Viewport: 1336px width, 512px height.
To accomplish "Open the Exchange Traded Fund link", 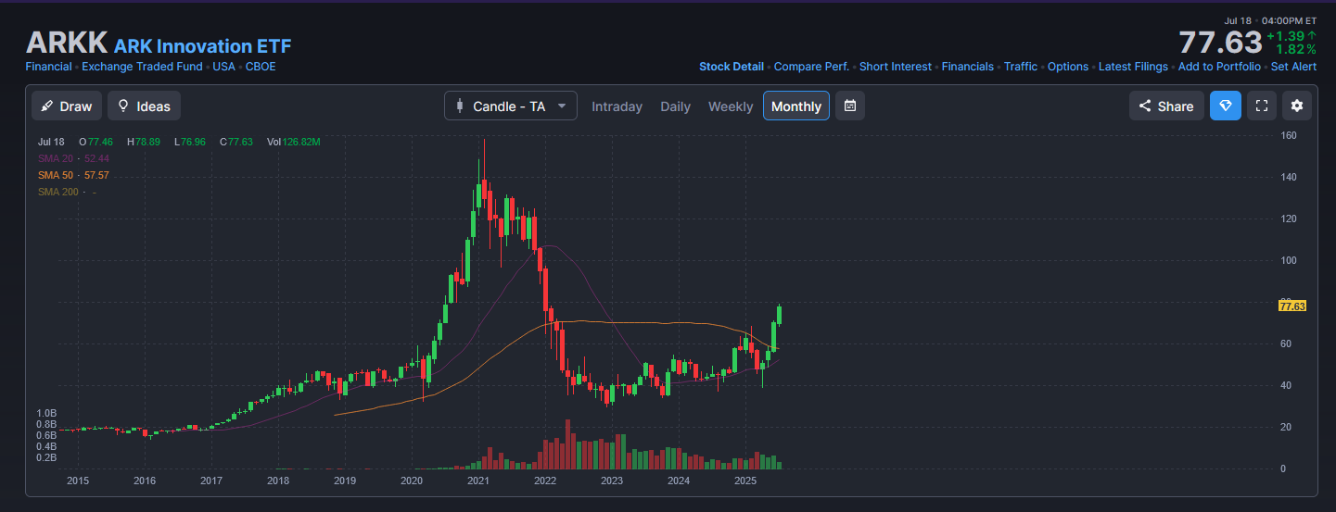I will [x=142, y=67].
